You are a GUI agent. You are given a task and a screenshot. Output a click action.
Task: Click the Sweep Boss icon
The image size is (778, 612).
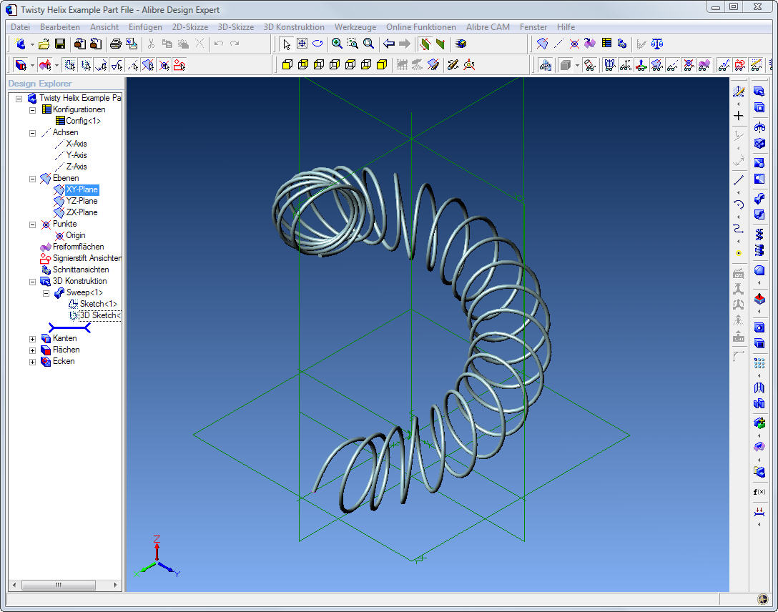pos(759,199)
